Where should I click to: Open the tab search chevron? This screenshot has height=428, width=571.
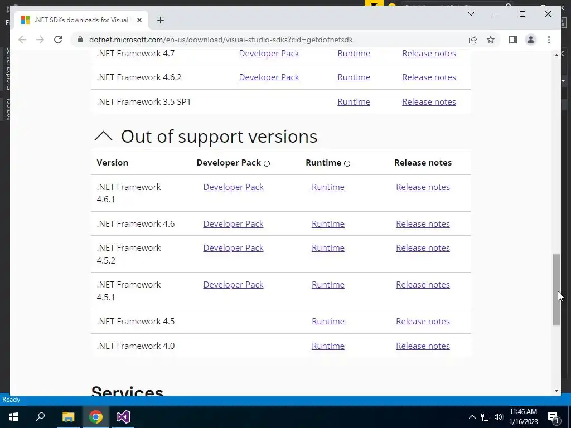click(x=471, y=14)
